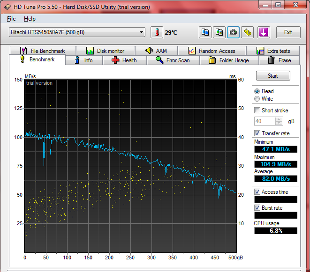
Task: Switch to the AAM tab
Action: 156,51
